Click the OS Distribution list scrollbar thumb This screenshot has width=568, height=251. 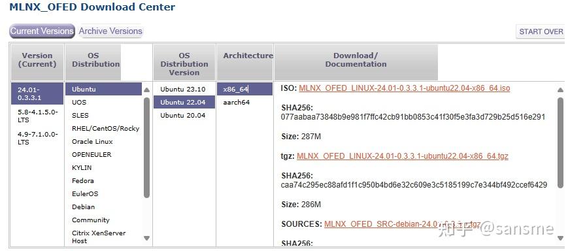146,148
